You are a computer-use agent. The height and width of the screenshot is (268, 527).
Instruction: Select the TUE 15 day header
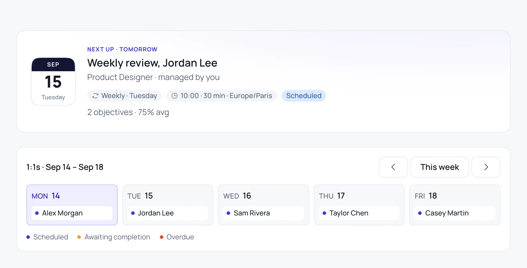tap(140, 196)
